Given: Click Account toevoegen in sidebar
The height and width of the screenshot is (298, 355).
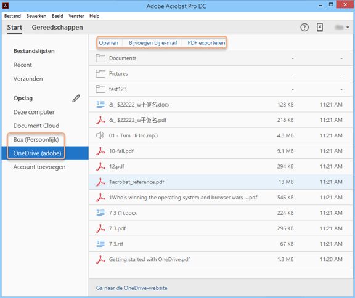Looking at the screenshot, I should coord(39,167).
